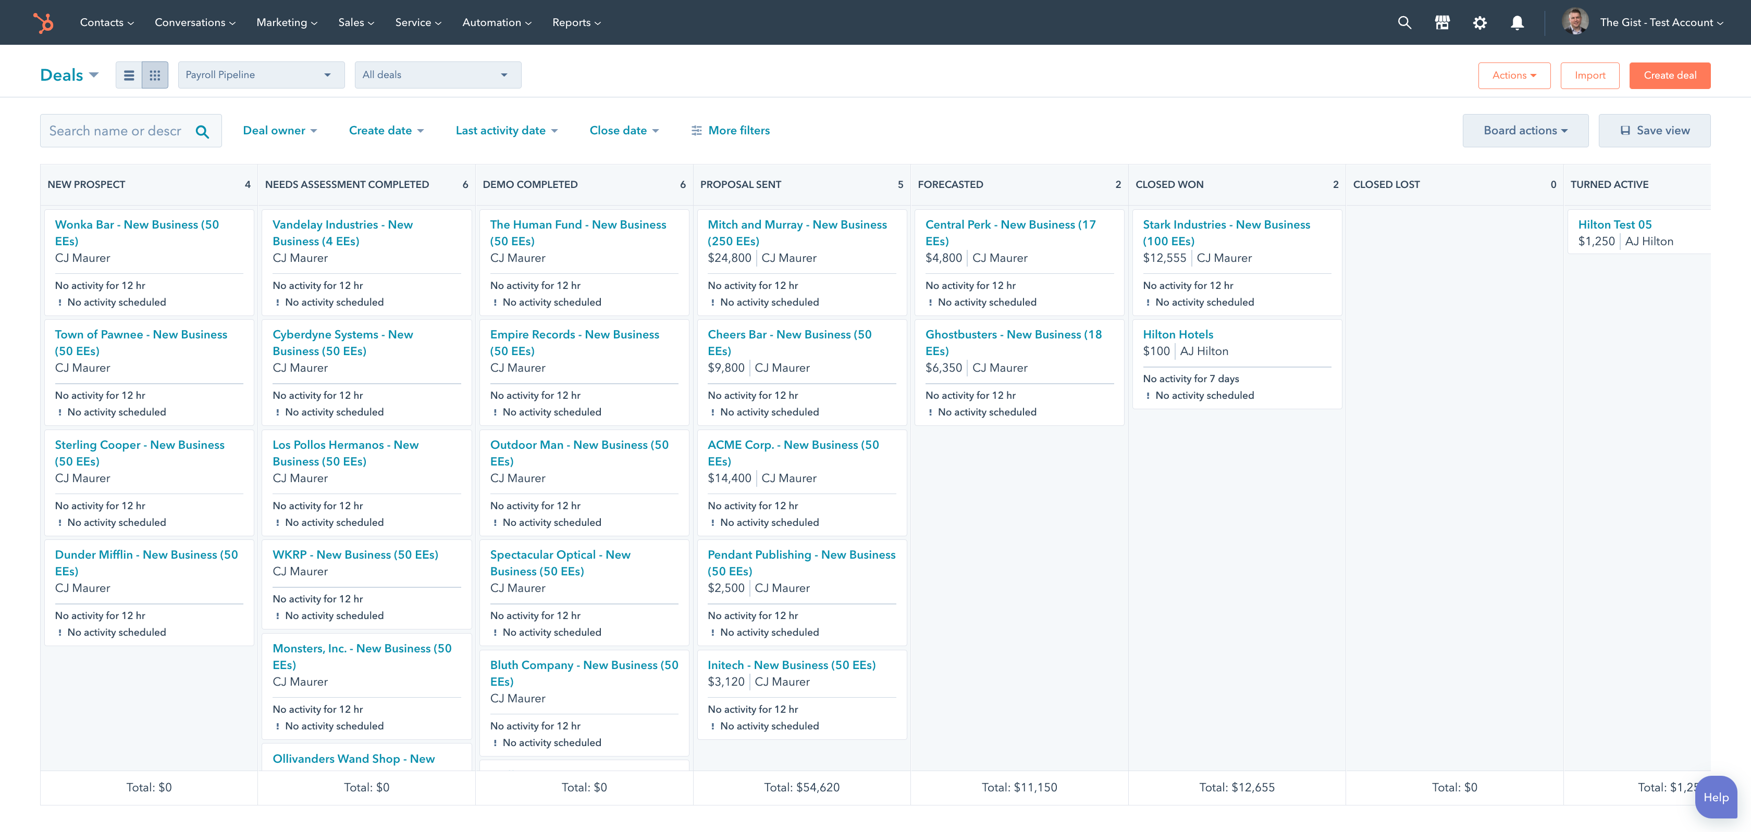
Task: Open the Contacts menu
Action: (x=107, y=22)
